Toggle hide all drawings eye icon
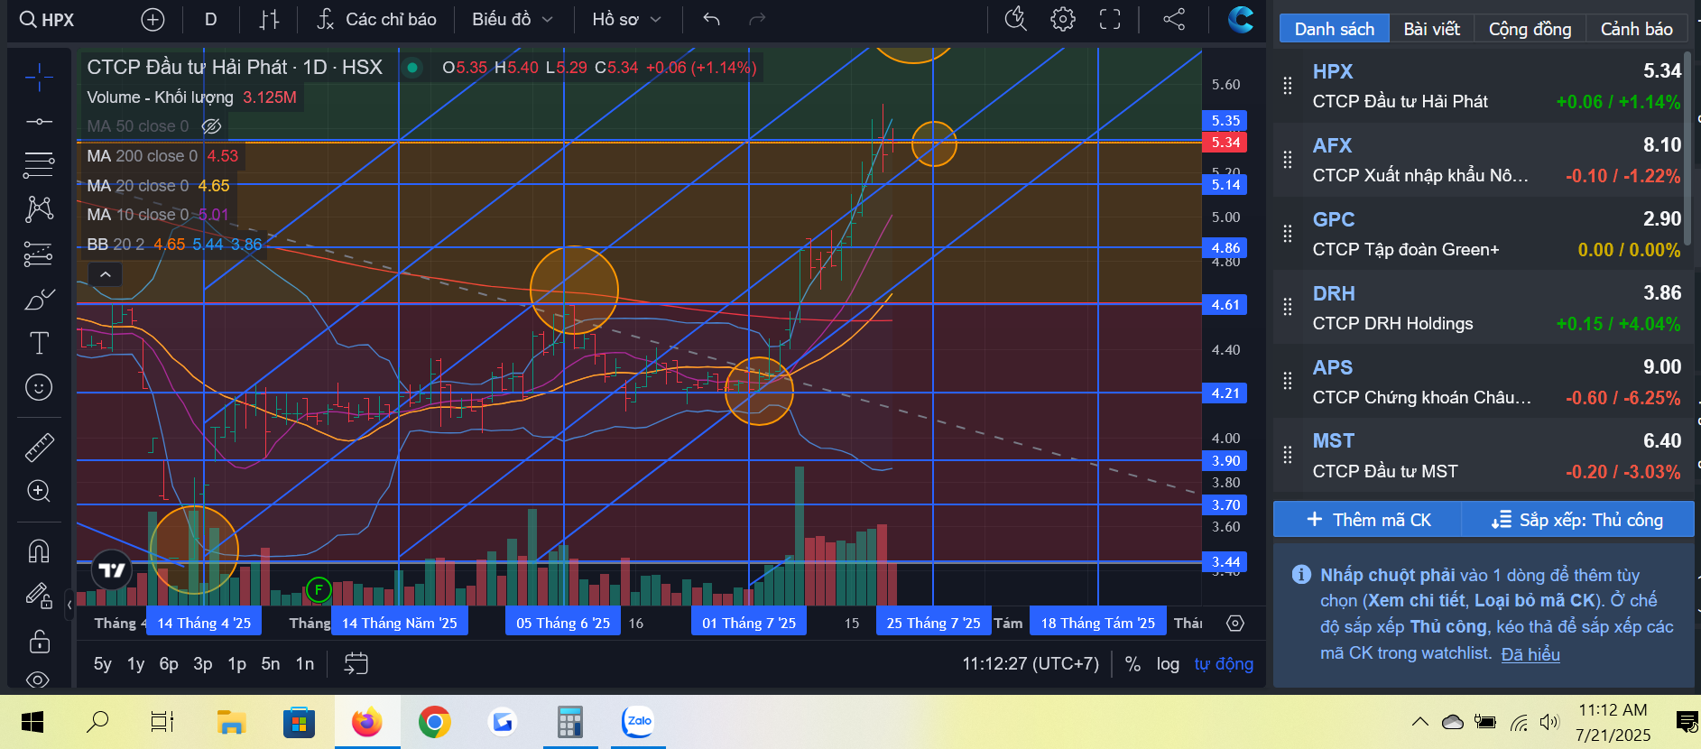The width and height of the screenshot is (1701, 749). tap(39, 679)
